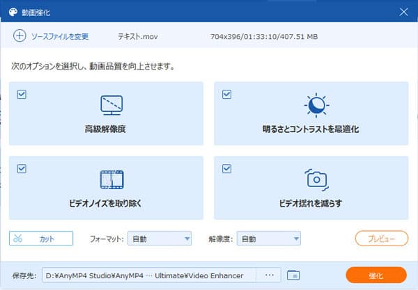Click the カット scissors button
Screen dimensions: 418x290
click(x=41, y=239)
